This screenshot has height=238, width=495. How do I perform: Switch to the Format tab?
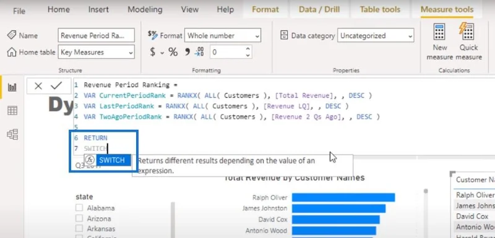click(x=265, y=9)
